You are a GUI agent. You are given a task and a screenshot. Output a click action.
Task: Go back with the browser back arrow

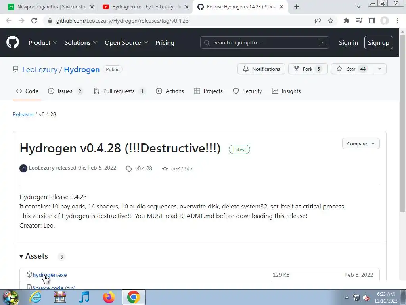[x=9, y=21]
